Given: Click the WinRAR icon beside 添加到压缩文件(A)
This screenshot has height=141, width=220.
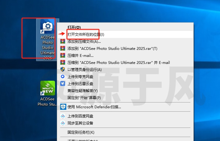Looking at the screenshot, I should pos(63,41).
